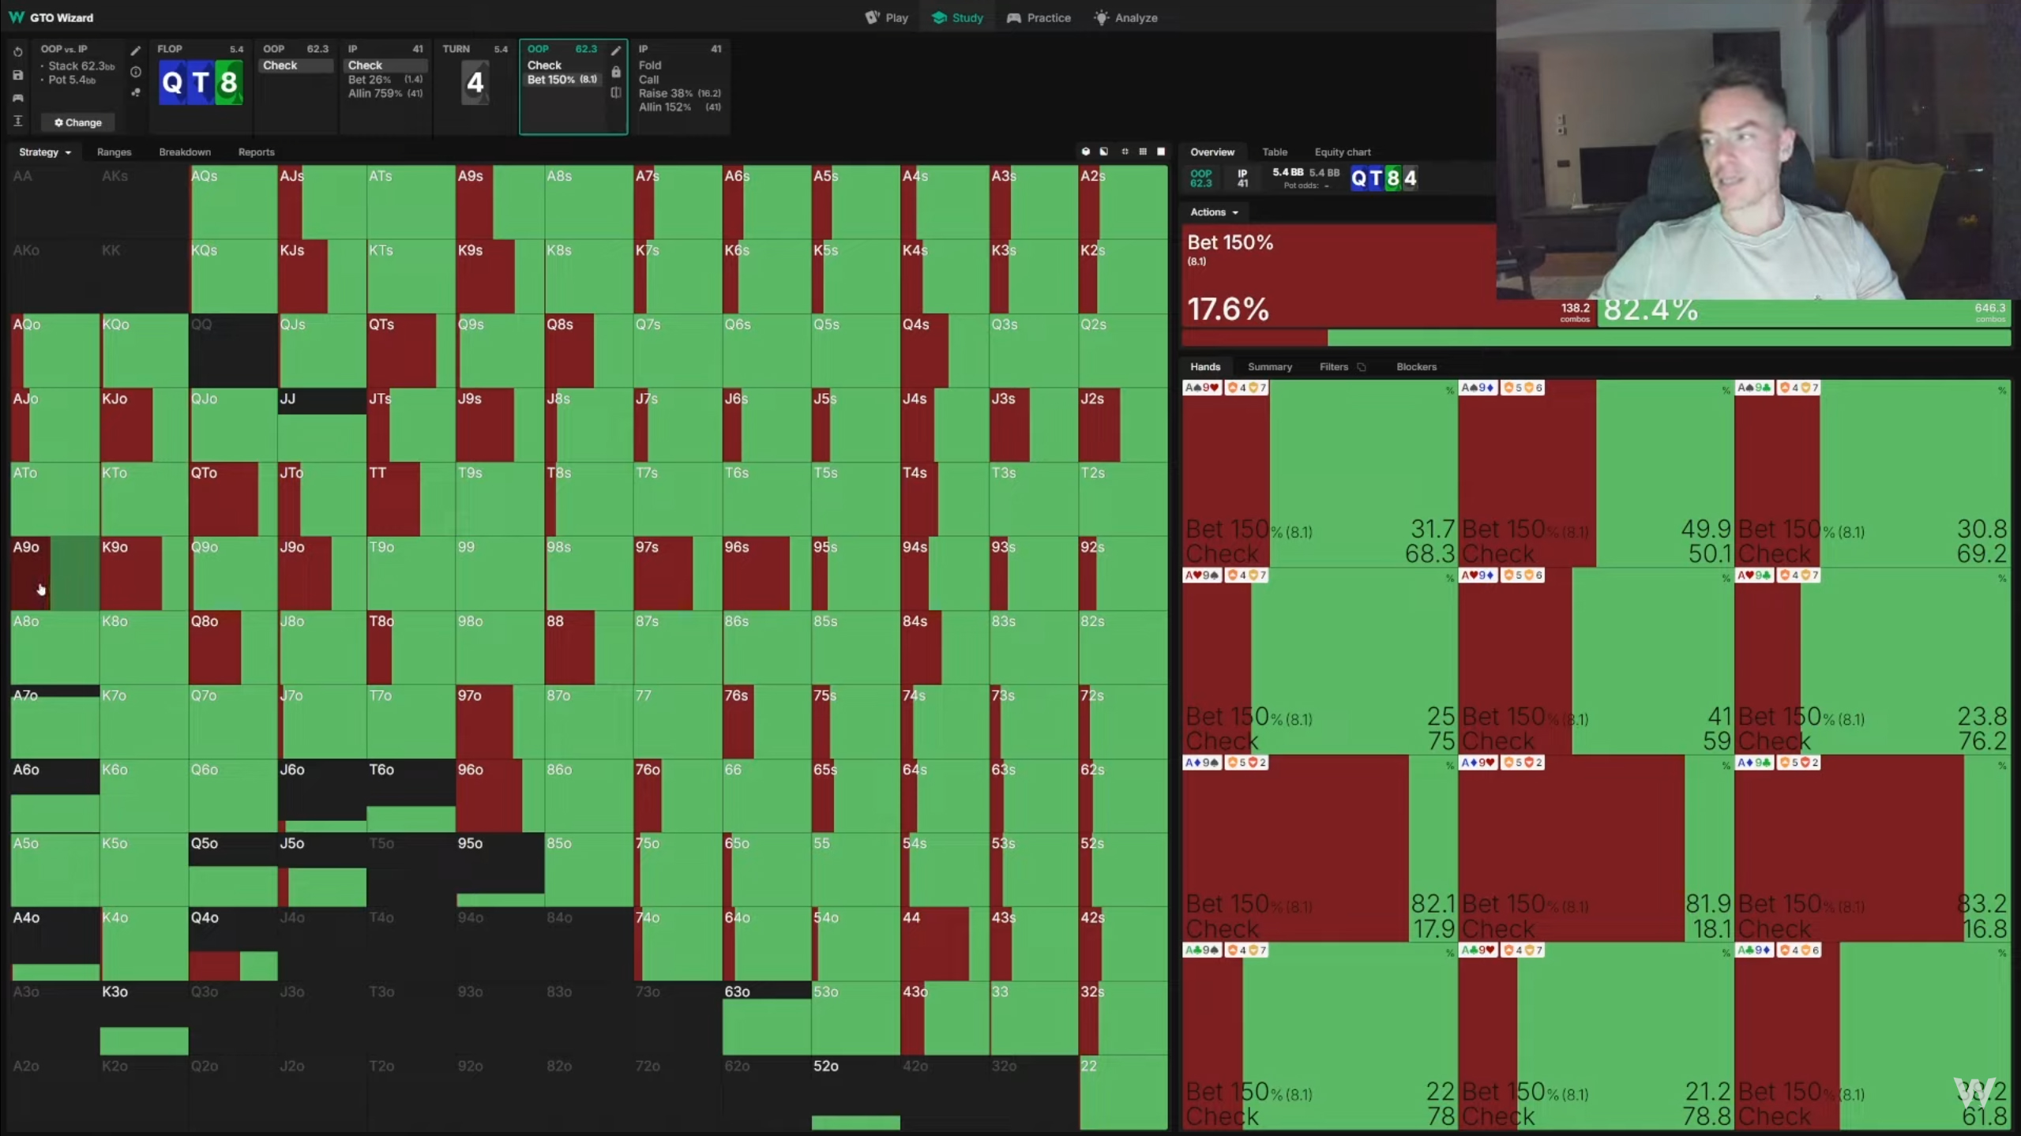
Task: Click the gamepad icon in left sidebar
Action: pyautogui.click(x=17, y=98)
